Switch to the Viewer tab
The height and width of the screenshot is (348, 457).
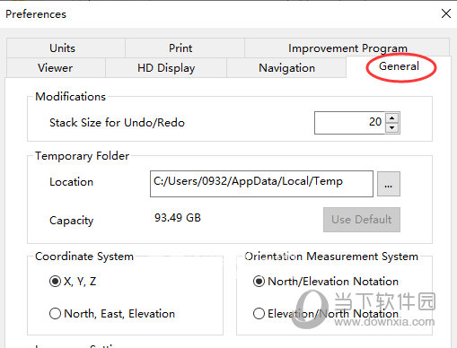click(x=56, y=68)
